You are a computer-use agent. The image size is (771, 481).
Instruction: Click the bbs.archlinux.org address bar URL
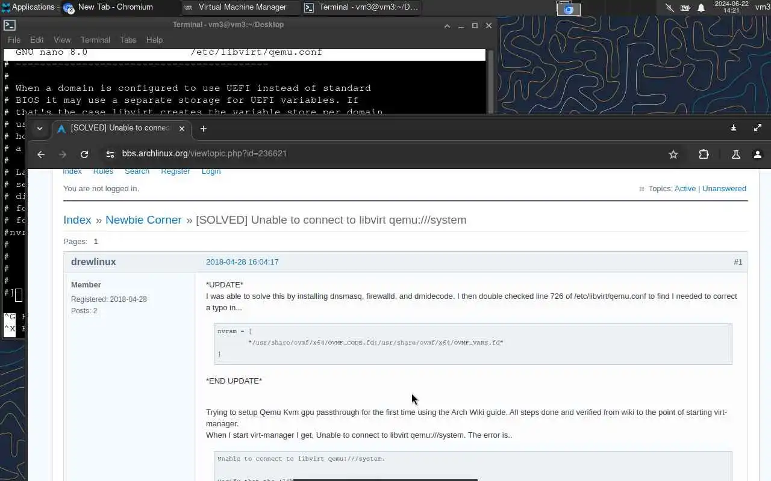pyautogui.click(x=204, y=154)
